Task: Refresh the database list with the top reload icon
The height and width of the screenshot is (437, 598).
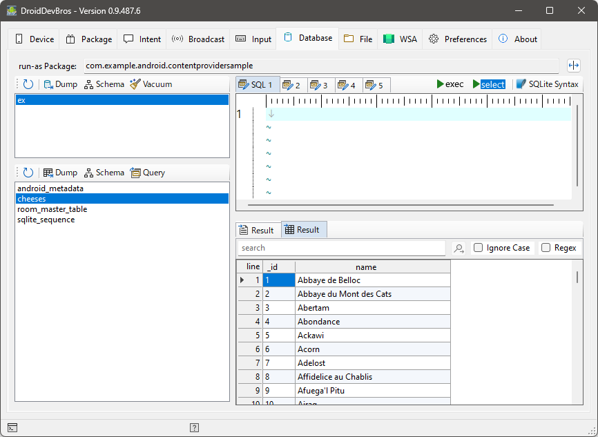Action: coord(28,84)
